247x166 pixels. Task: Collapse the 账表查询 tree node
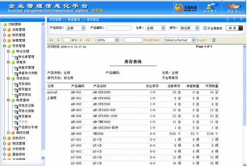point(8,100)
